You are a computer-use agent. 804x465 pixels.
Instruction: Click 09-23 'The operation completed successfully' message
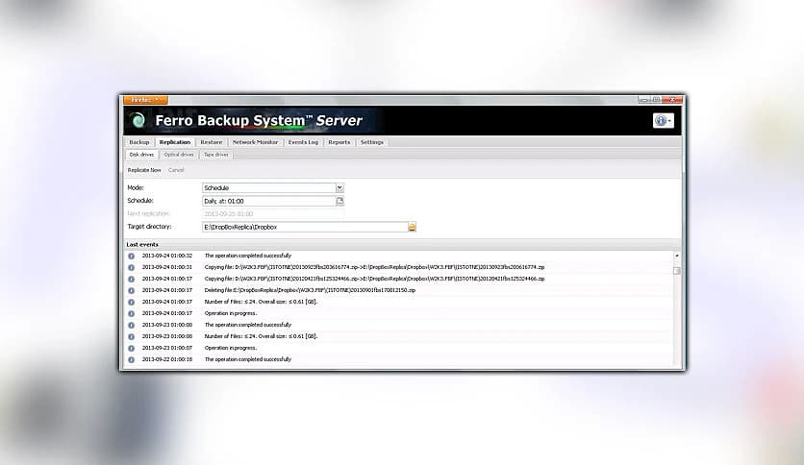248,325
